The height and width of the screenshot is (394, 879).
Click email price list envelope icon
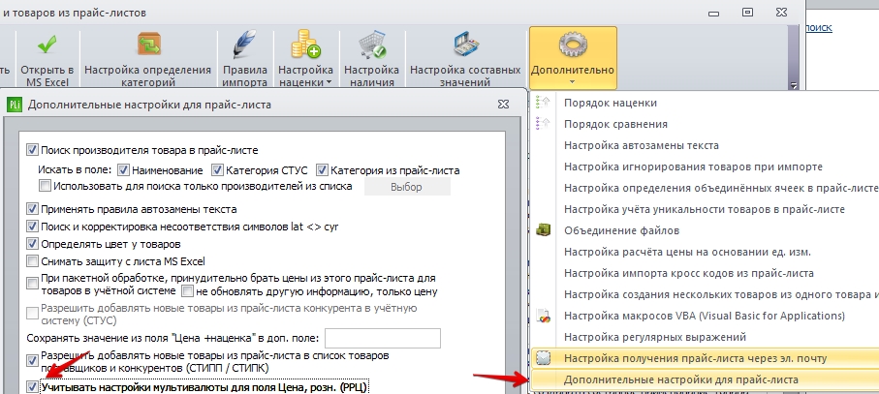(x=543, y=358)
